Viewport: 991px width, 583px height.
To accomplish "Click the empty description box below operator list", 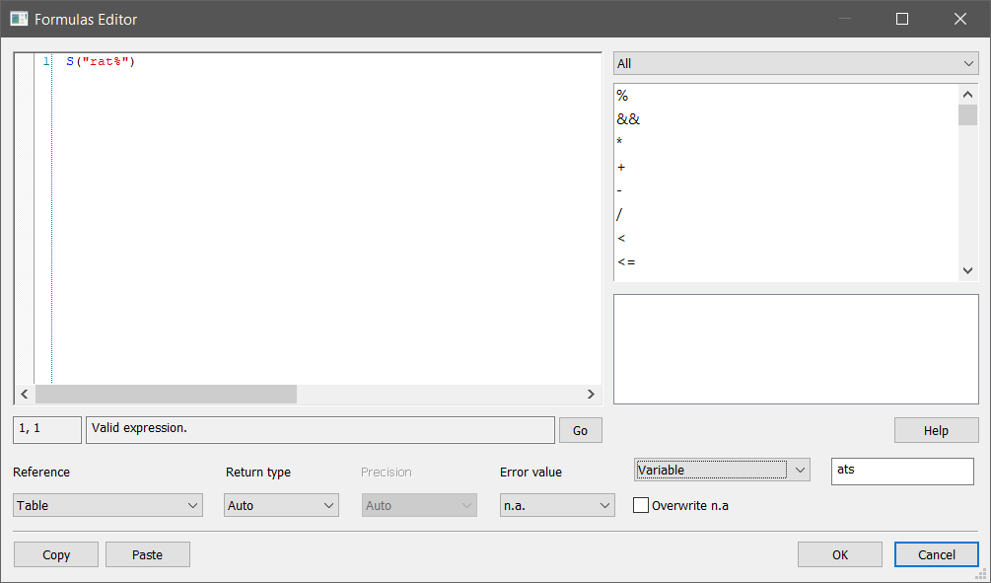I will [796, 349].
